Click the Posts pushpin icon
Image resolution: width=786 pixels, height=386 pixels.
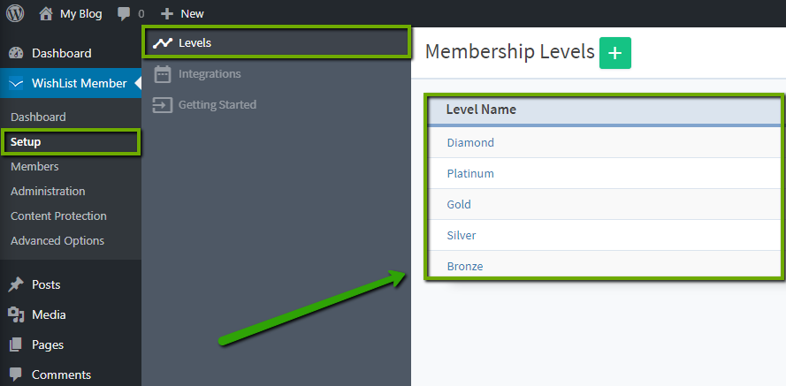16,284
